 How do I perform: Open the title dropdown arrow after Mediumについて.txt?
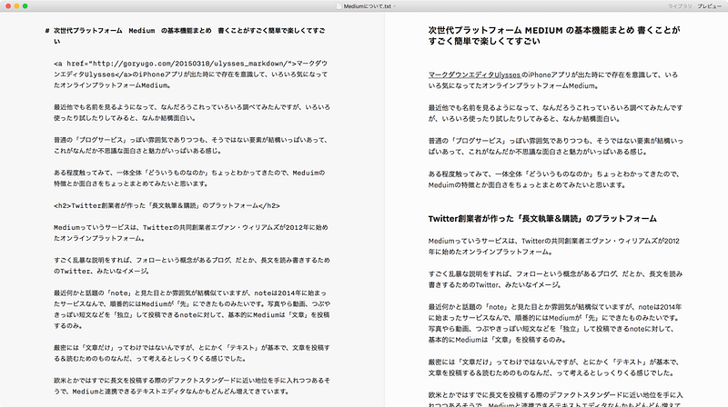[395, 6]
